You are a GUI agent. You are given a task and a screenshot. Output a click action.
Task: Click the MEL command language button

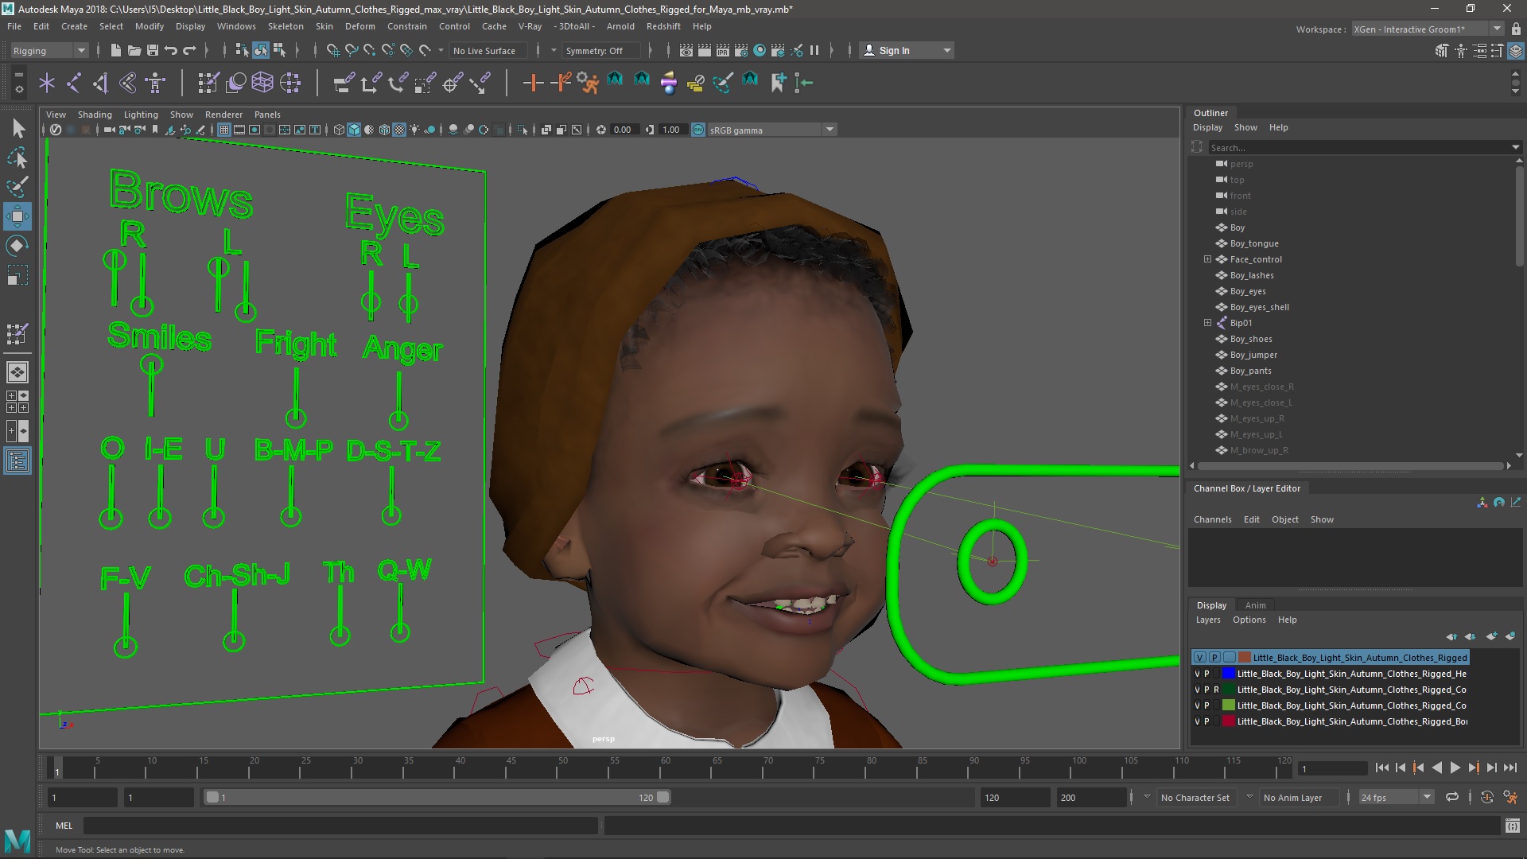pos(64,826)
